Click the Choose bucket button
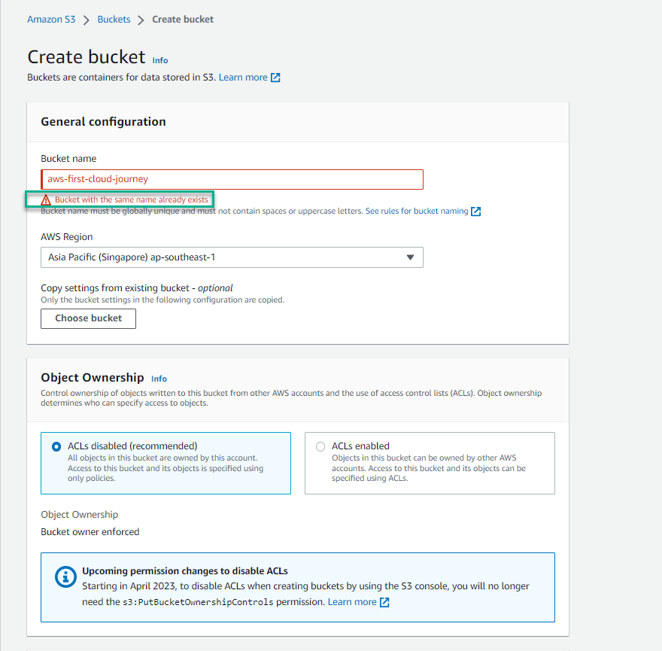The width and height of the screenshot is (662, 651). [88, 318]
